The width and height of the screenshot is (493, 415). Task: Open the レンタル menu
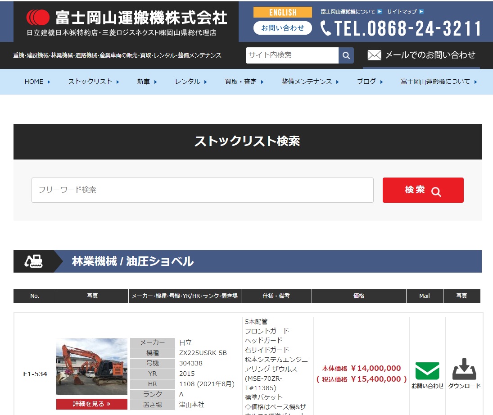(191, 82)
